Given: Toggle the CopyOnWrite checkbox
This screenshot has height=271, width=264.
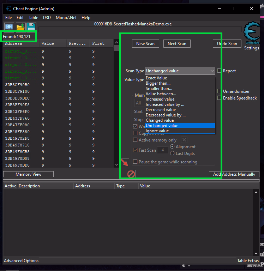Looking at the screenshot, I should tap(135, 133).
